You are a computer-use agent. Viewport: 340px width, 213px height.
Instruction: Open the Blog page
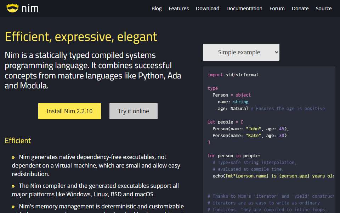[x=157, y=9]
